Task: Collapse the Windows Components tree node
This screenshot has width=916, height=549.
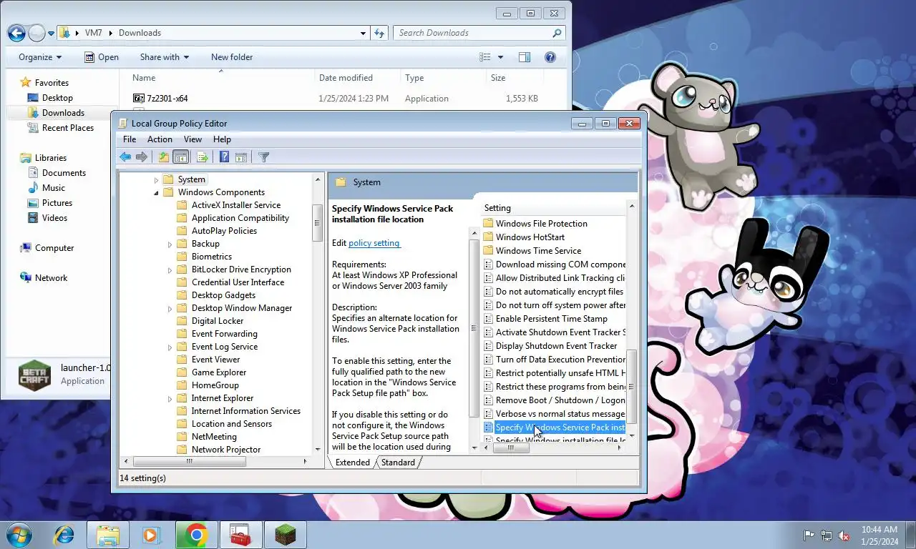Action: pyautogui.click(x=157, y=193)
